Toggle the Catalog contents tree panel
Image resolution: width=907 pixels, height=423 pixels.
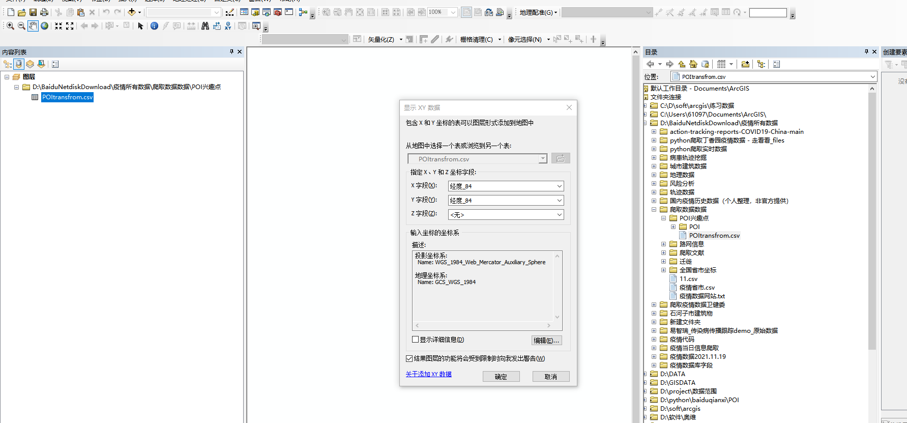click(761, 64)
